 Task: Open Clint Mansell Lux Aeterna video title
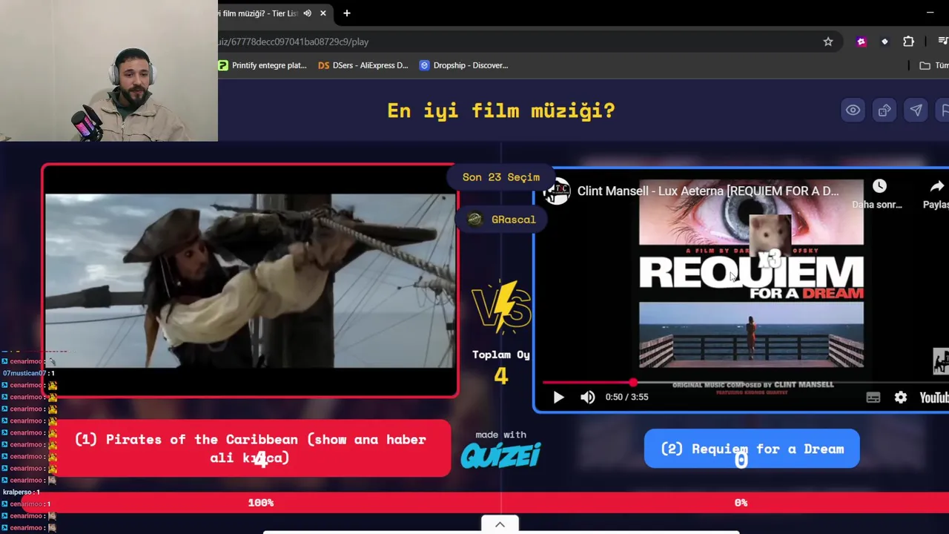tap(707, 191)
